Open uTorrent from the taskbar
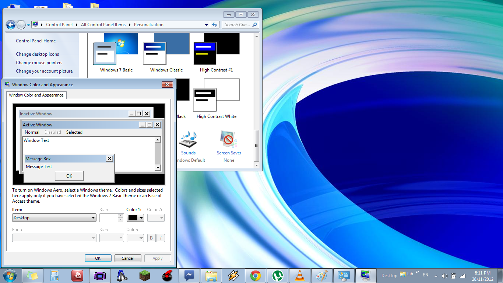The height and width of the screenshot is (283, 503). click(x=278, y=275)
